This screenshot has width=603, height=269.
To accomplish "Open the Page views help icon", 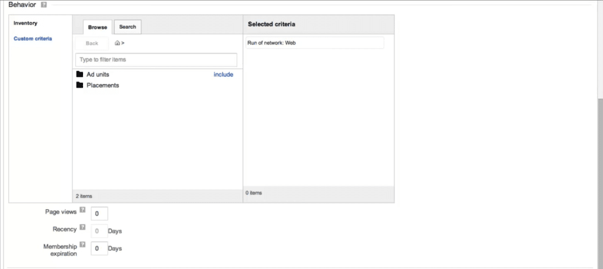I will 82,210.
